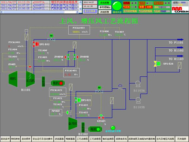Open the FV1422 valve position box
Screen dimensions: 189x142
click(55, 113)
